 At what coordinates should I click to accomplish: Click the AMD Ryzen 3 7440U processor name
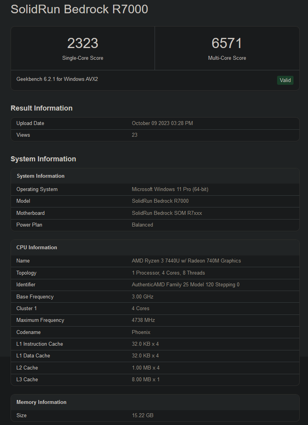(186, 261)
